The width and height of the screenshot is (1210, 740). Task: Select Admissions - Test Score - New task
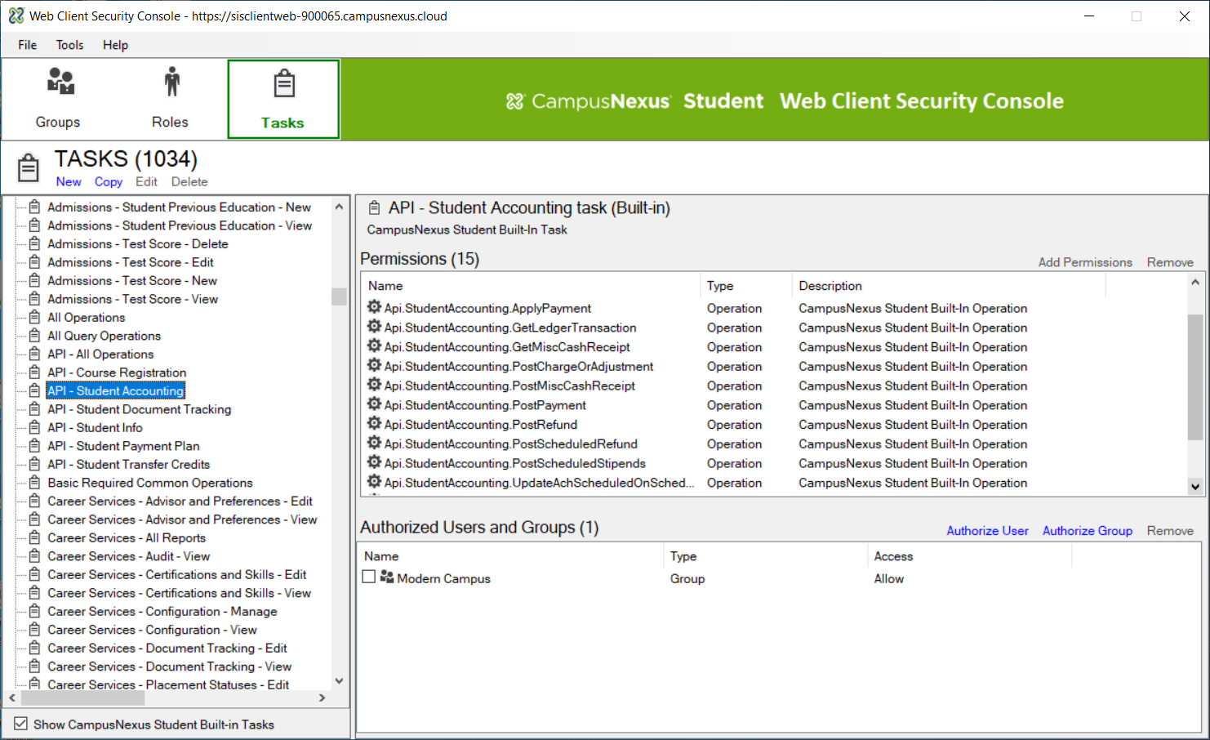point(131,280)
